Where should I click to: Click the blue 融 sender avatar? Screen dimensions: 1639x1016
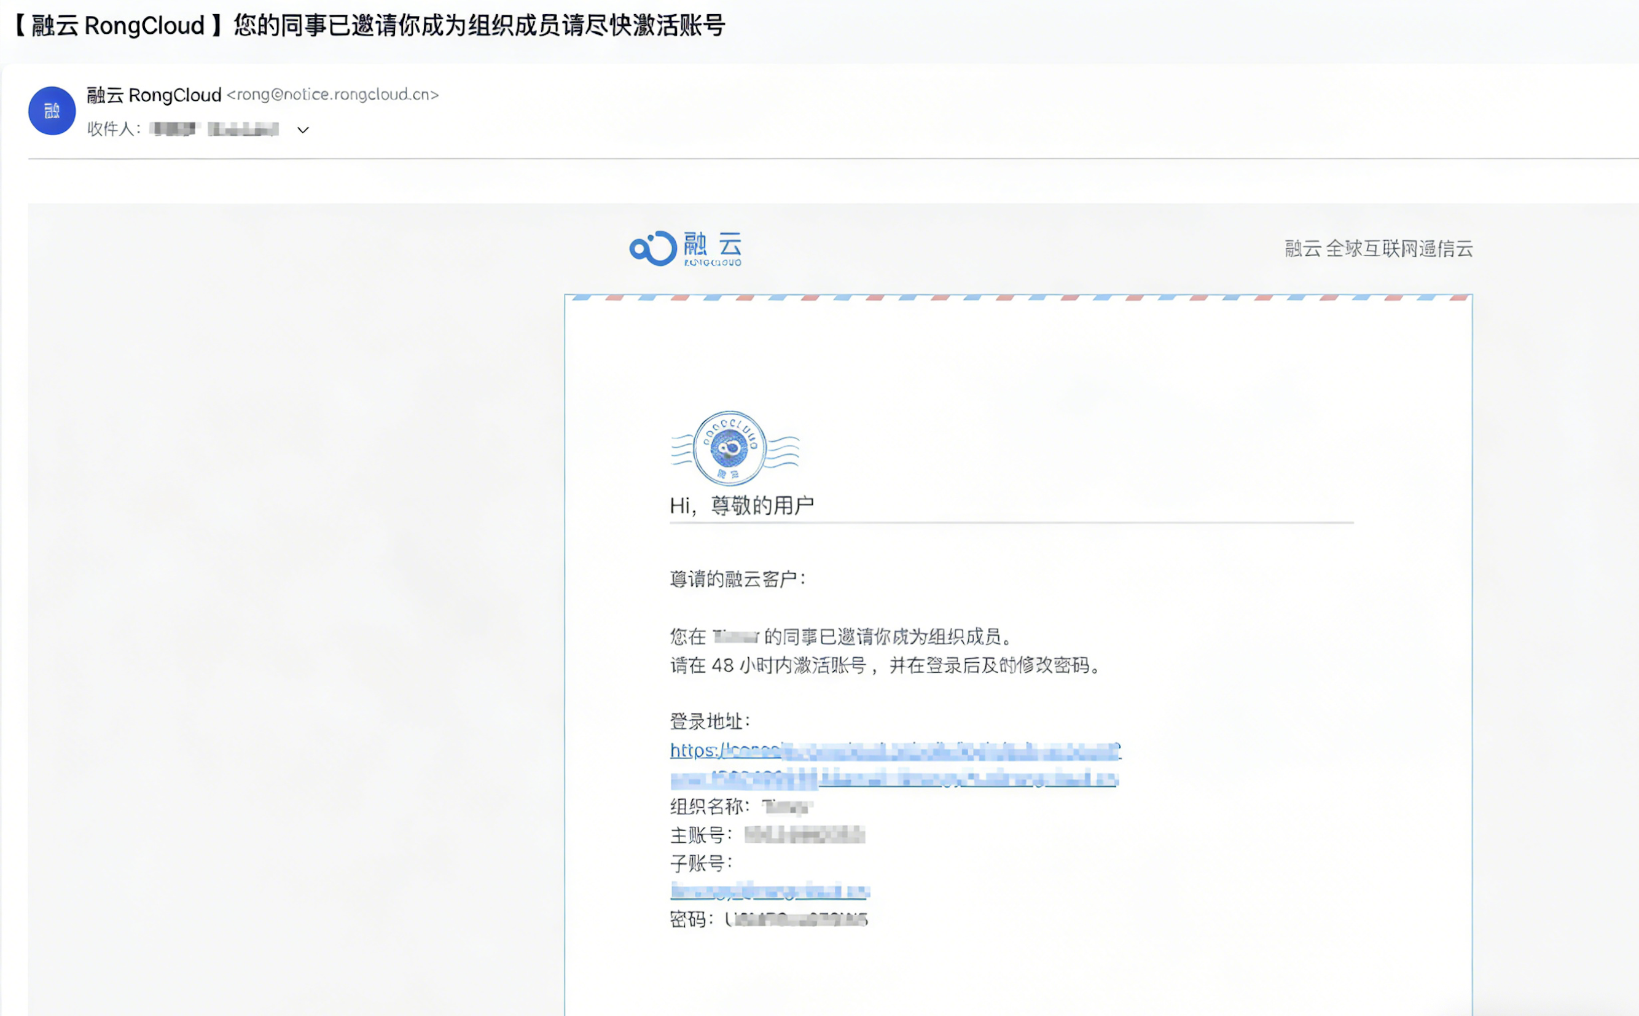click(x=52, y=111)
